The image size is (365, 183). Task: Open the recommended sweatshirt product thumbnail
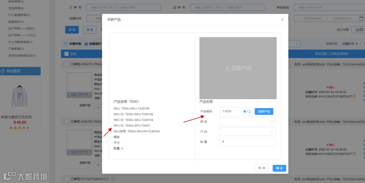[20, 96]
